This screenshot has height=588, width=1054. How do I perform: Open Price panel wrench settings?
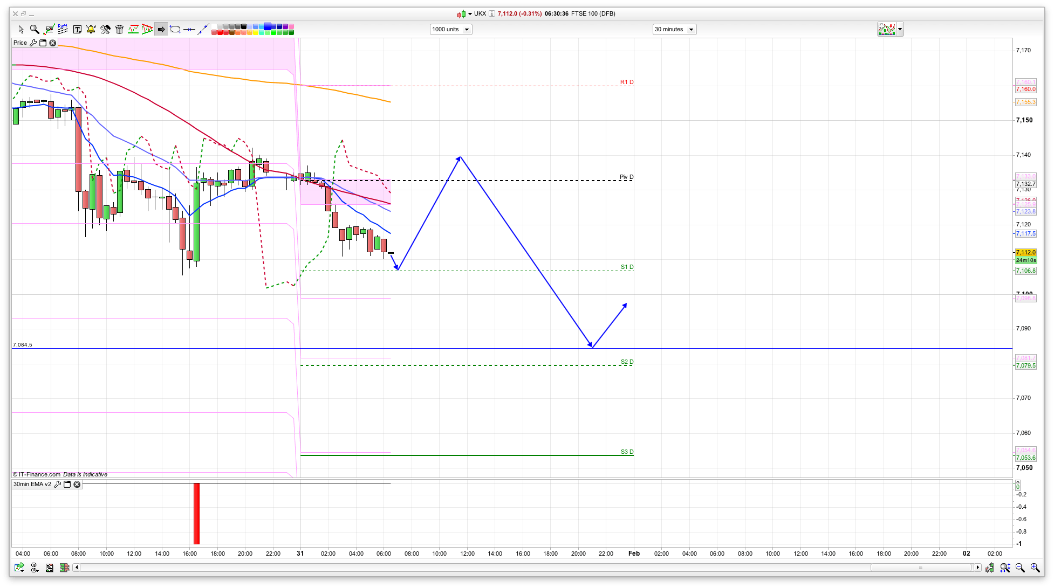click(33, 43)
